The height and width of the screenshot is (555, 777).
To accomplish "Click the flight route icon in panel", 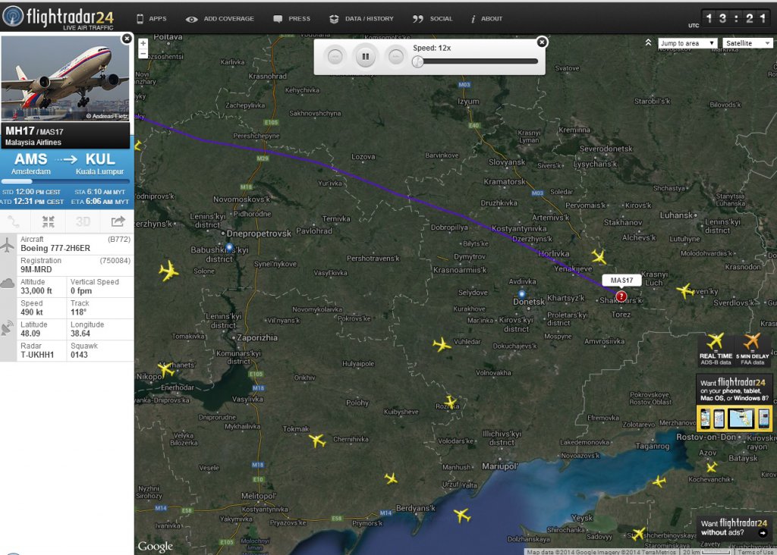I will point(14,221).
